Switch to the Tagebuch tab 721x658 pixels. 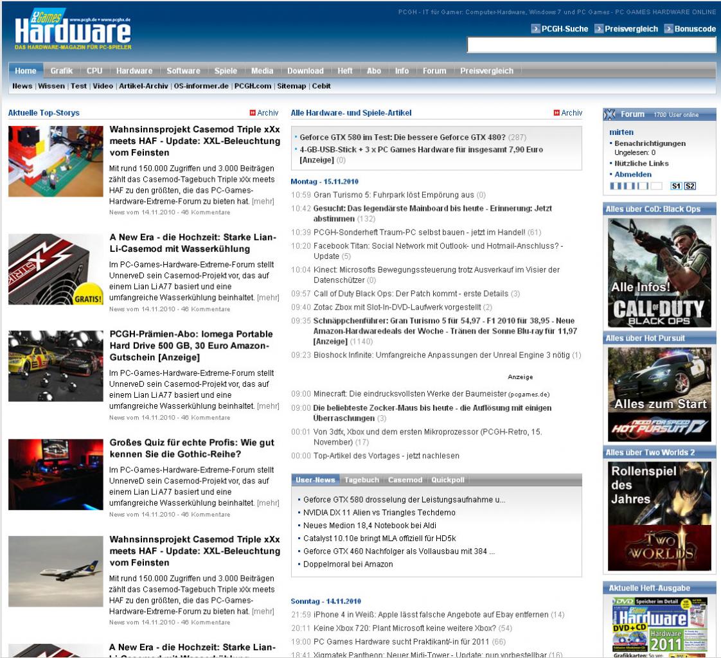tap(362, 480)
